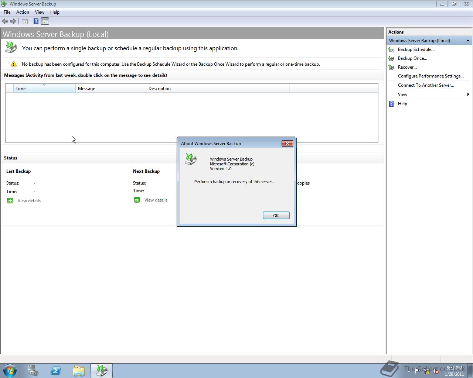The height and width of the screenshot is (378, 473).
Task: Click the Next Backup heading
Action: click(146, 171)
